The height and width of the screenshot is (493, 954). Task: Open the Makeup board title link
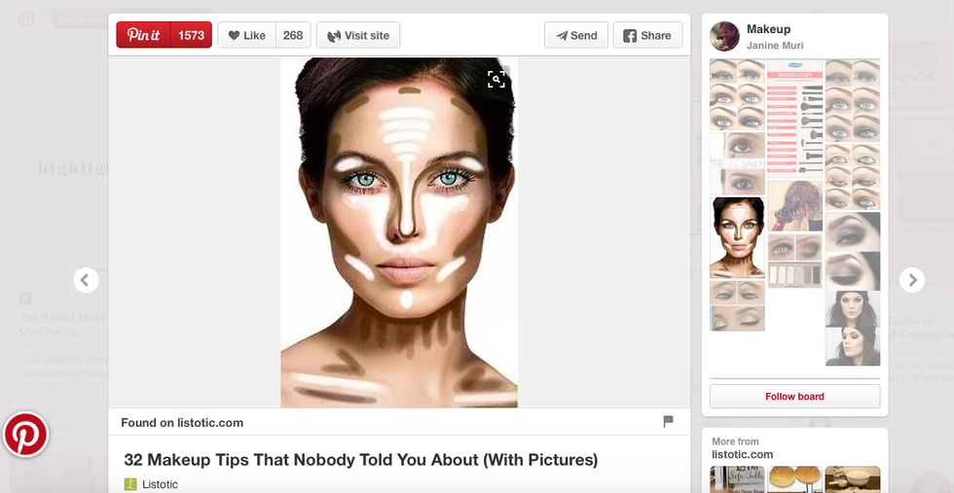tap(768, 29)
